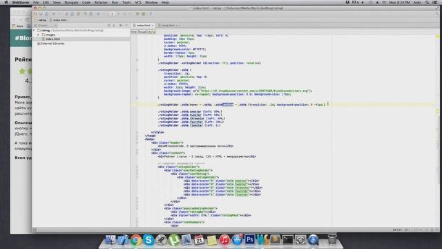Open Photoshop from the Dock
Viewport: 442px width, 249px height.
tap(250, 240)
